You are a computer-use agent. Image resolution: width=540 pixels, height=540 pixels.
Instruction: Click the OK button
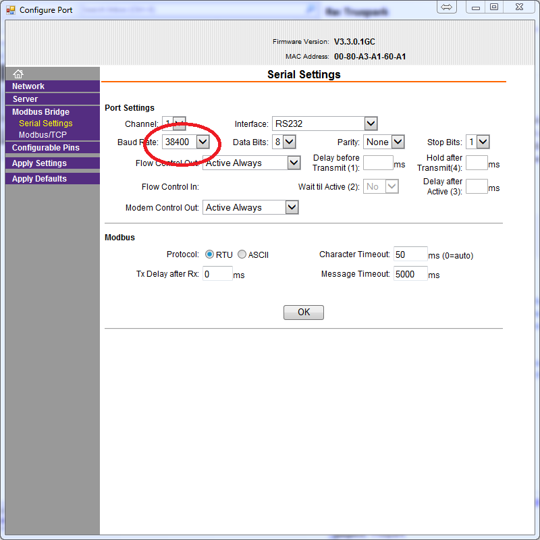click(x=303, y=313)
